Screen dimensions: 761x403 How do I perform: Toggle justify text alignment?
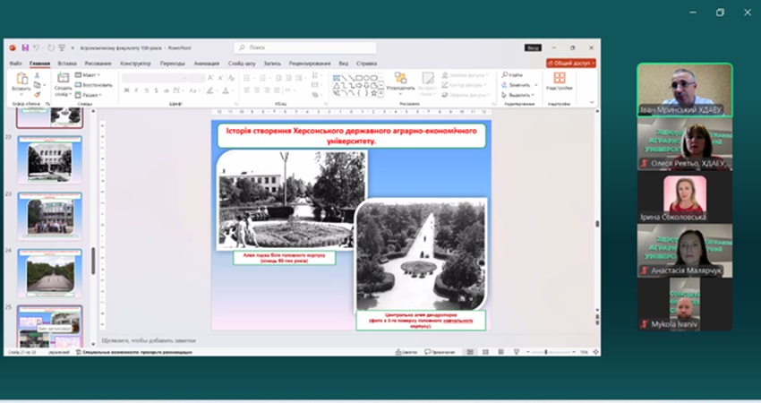(278, 90)
